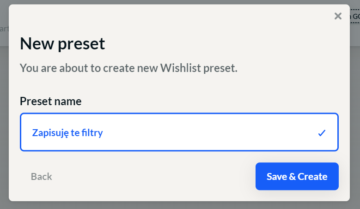
Task: Click the "New preset" dialog heading
Action: 62,43
